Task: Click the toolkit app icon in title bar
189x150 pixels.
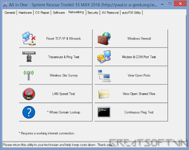Action: (x=5, y=5)
